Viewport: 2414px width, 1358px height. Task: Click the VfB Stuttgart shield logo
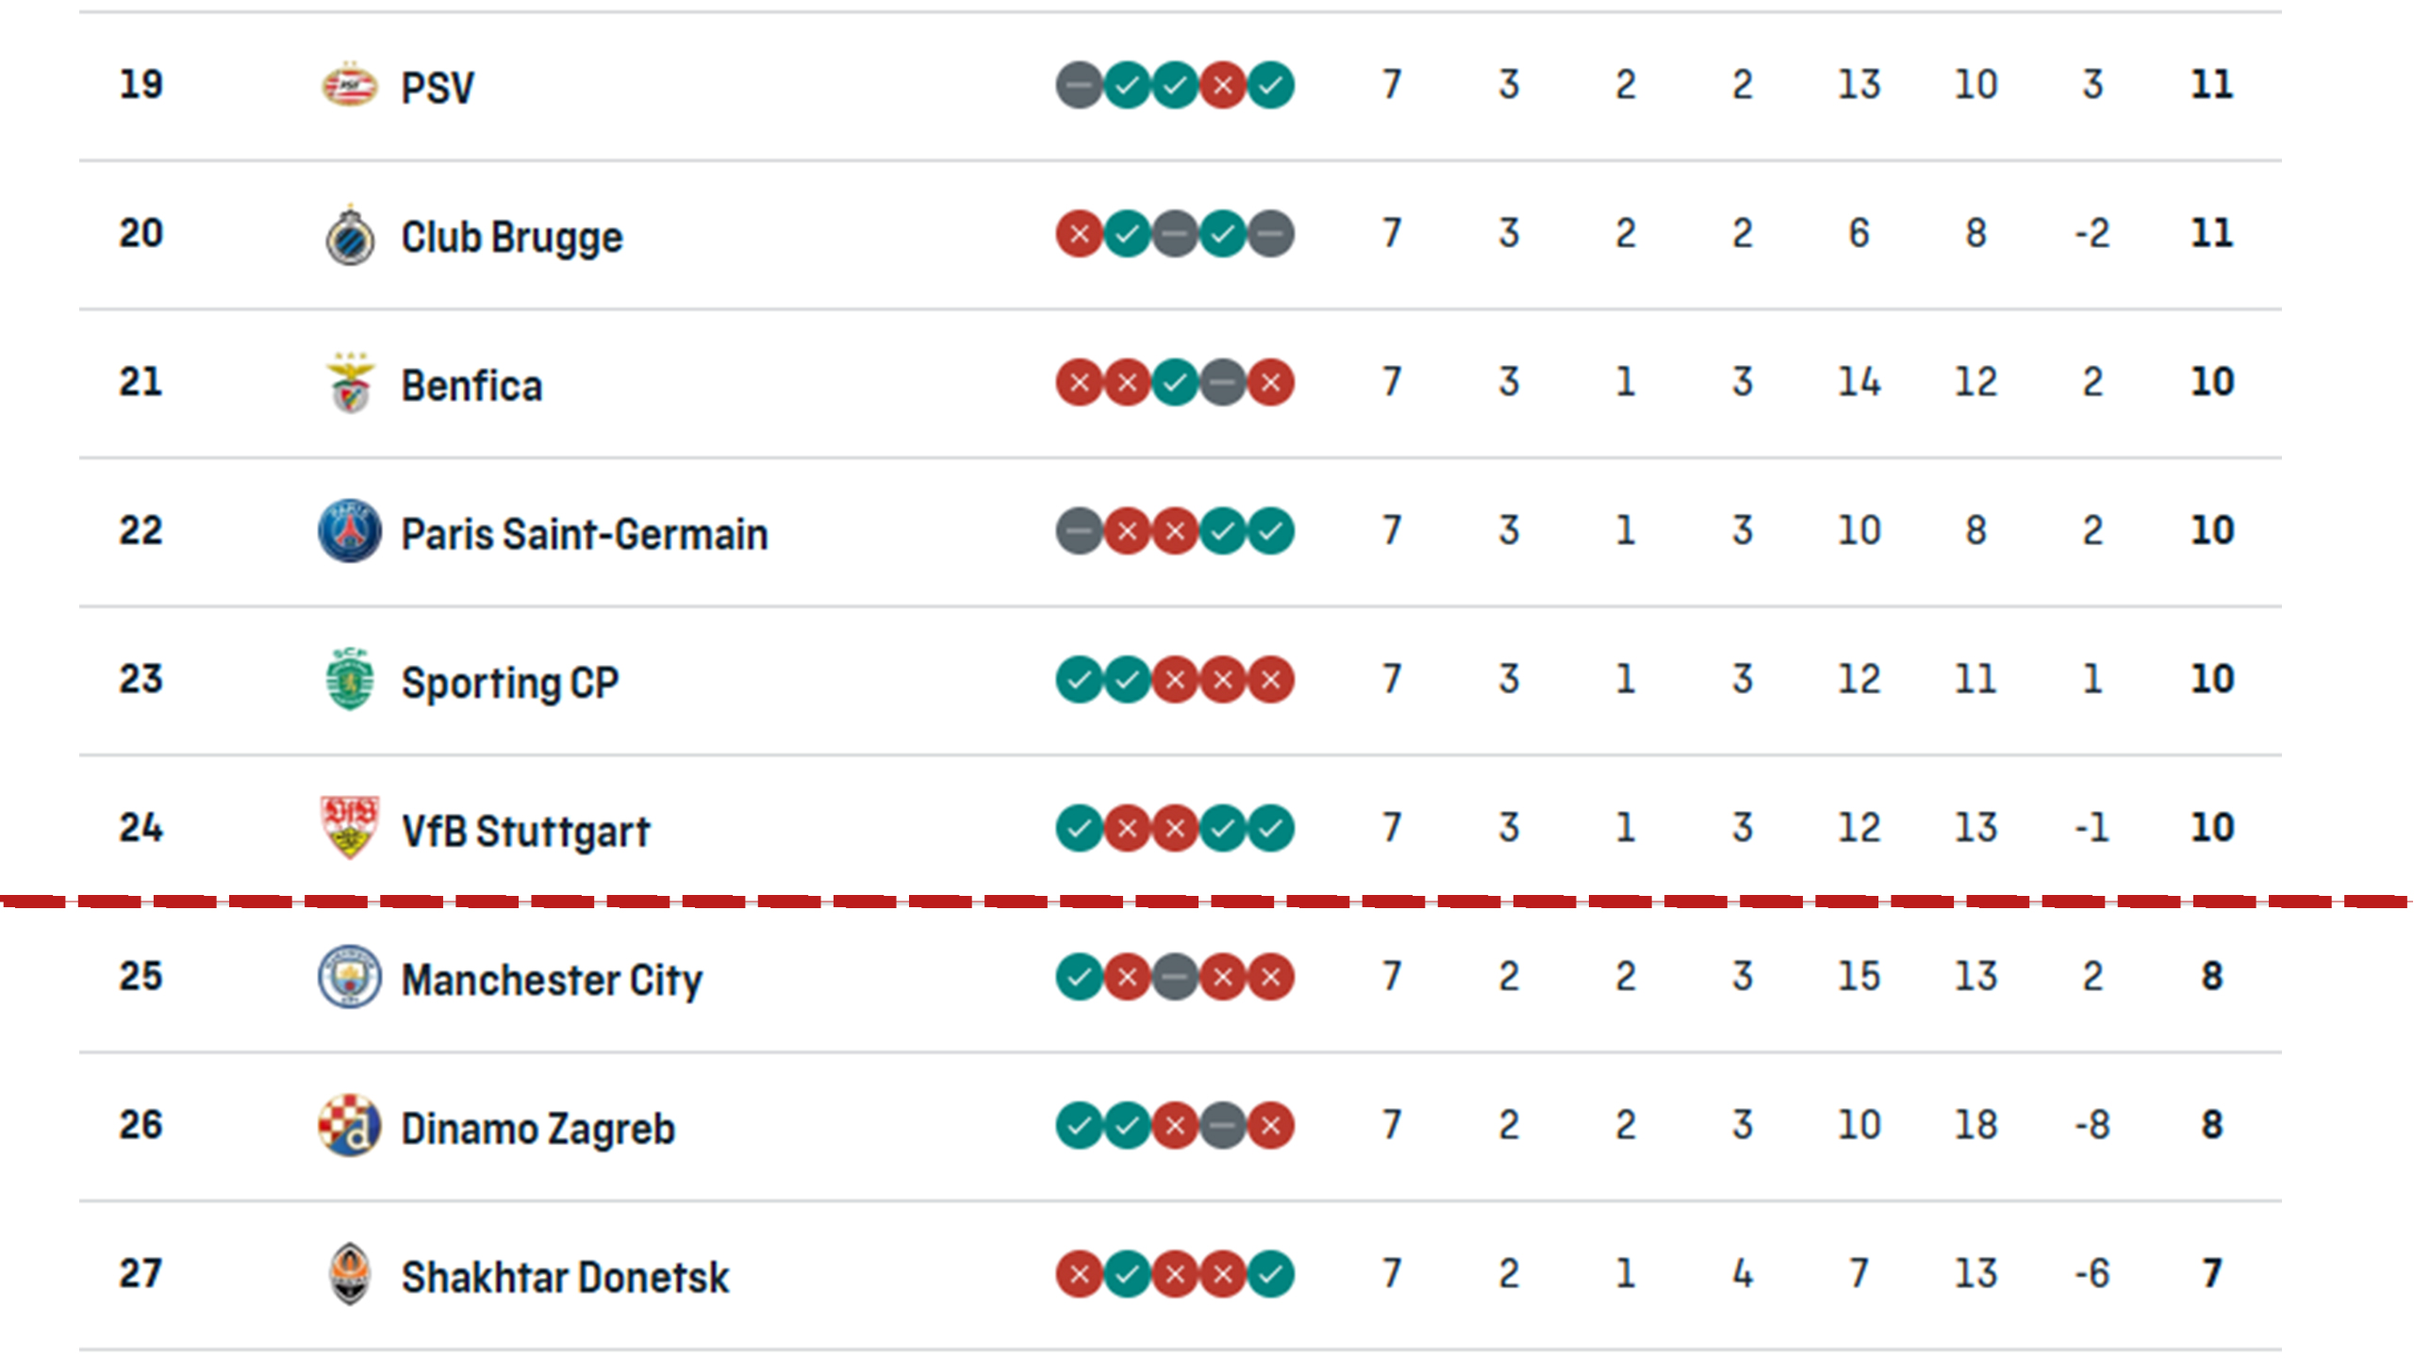point(349,828)
